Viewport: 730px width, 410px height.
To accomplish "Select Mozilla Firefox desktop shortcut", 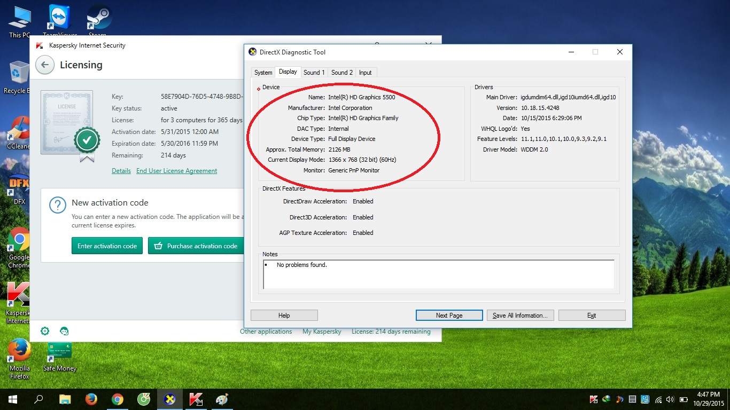I will click(x=19, y=359).
